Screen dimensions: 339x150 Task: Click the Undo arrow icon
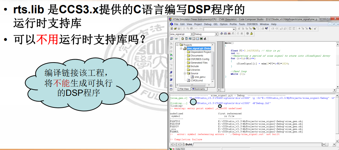197,29
